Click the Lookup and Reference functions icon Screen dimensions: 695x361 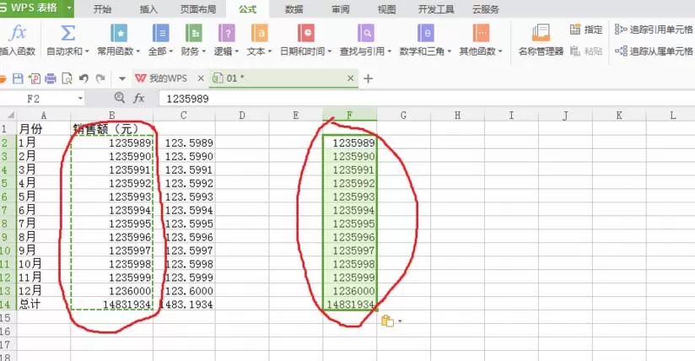[x=366, y=33]
